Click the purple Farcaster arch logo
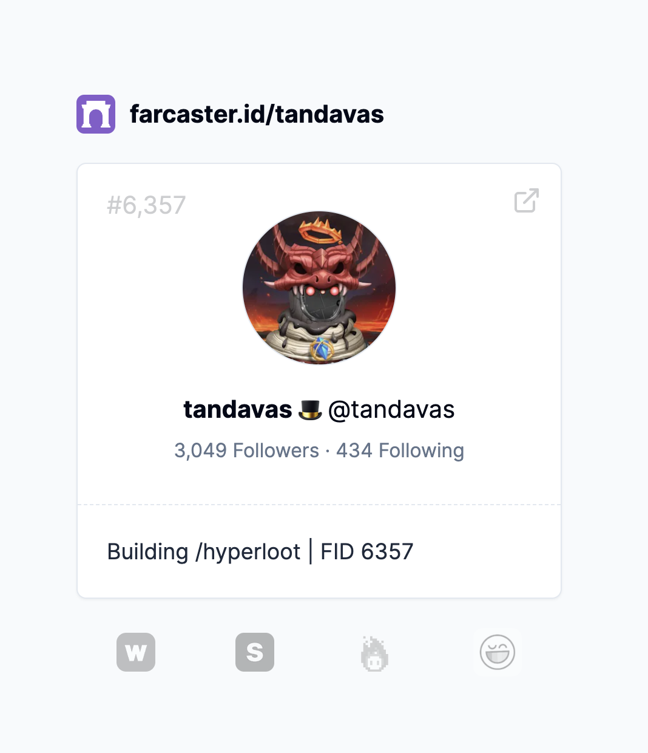This screenshot has width=648, height=753. tap(96, 114)
